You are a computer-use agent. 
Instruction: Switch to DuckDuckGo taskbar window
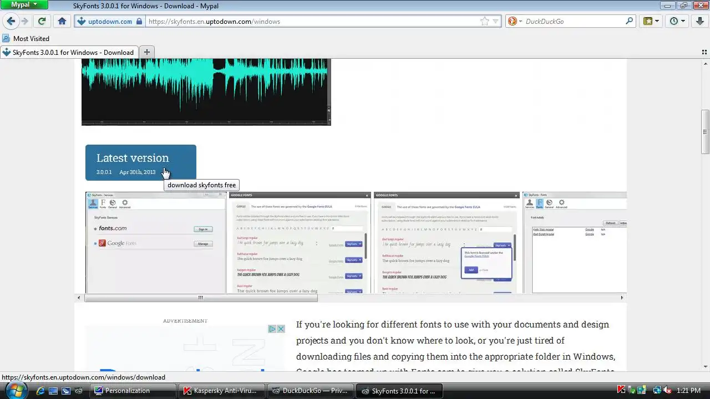[x=310, y=391]
